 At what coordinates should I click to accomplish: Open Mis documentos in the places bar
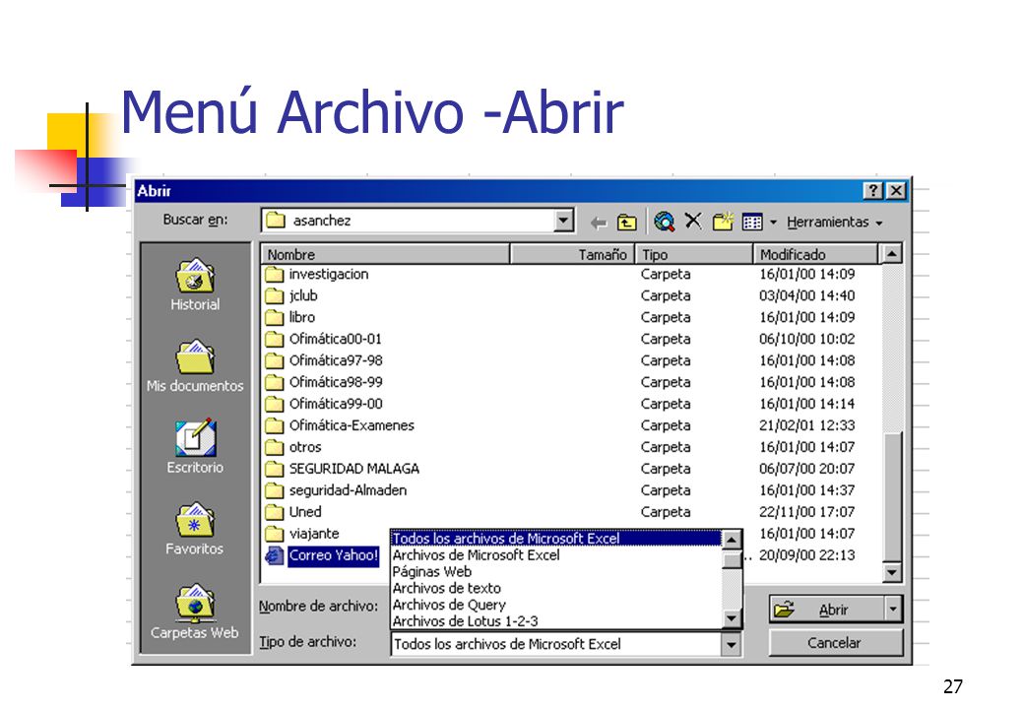pyautogui.click(x=195, y=365)
